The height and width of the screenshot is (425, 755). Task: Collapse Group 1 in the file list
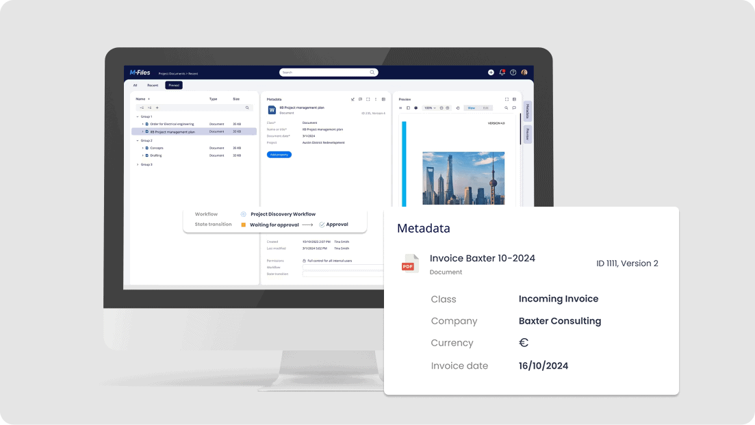point(138,116)
